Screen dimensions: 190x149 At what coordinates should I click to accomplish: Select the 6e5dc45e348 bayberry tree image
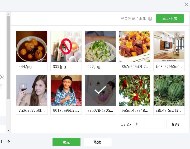pyautogui.click(x=135, y=90)
